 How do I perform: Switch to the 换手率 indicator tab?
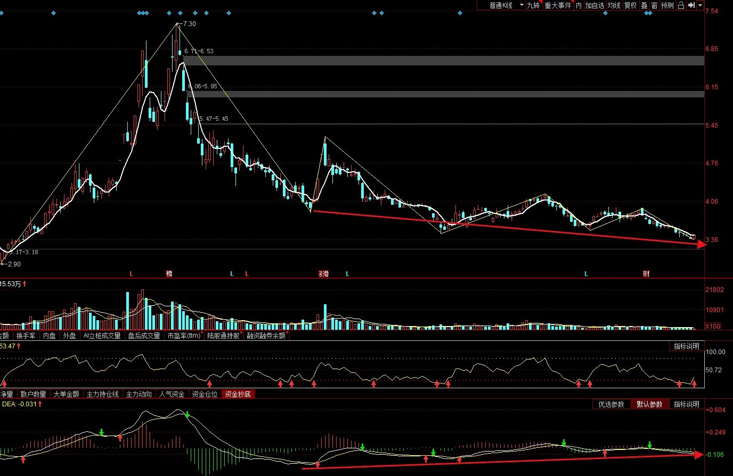click(26, 336)
